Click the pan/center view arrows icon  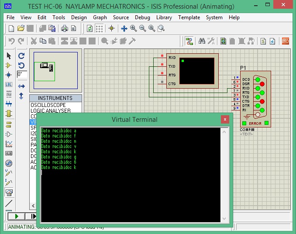click(124, 28)
